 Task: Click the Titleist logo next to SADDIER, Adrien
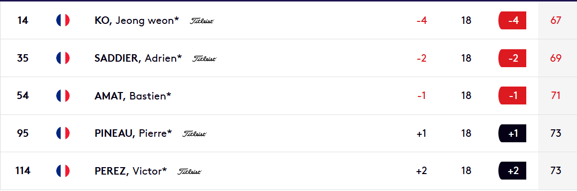[204, 59]
